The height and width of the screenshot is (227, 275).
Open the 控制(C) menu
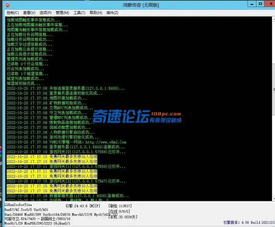point(12,13)
